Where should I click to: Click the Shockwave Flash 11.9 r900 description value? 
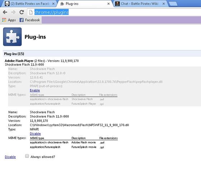click(x=50, y=116)
